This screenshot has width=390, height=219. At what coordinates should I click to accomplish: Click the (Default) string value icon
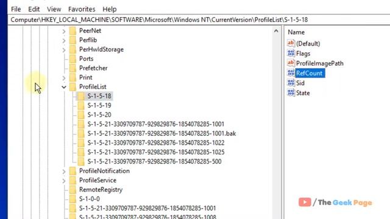coord(291,43)
